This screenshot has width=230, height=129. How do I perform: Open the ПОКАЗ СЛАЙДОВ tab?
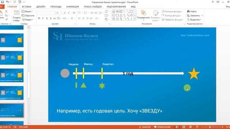coord(93,6)
